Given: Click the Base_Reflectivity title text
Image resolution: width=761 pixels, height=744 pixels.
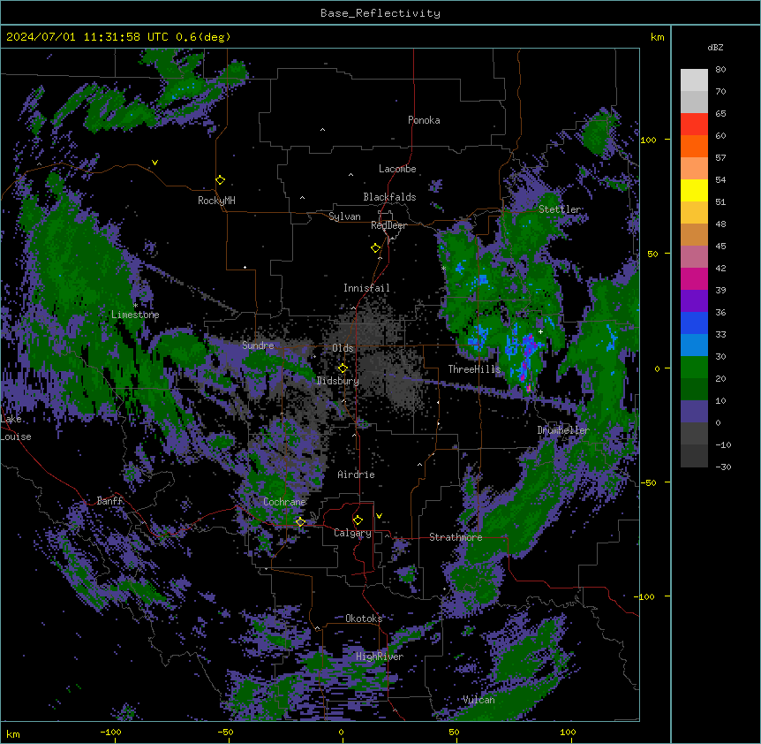Looking at the screenshot, I should (380, 13).
